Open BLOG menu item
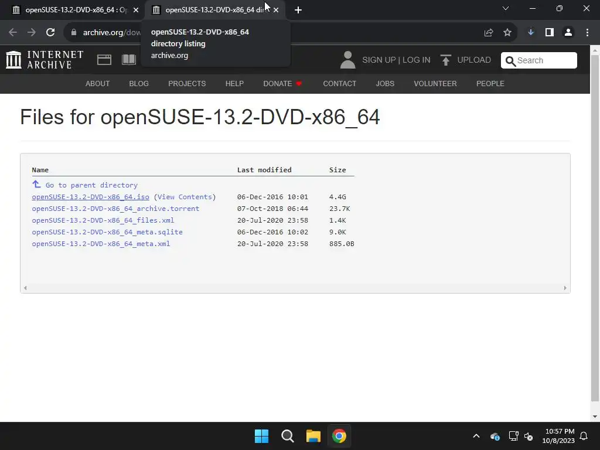Image resolution: width=600 pixels, height=450 pixels. (x=139, y=83)
